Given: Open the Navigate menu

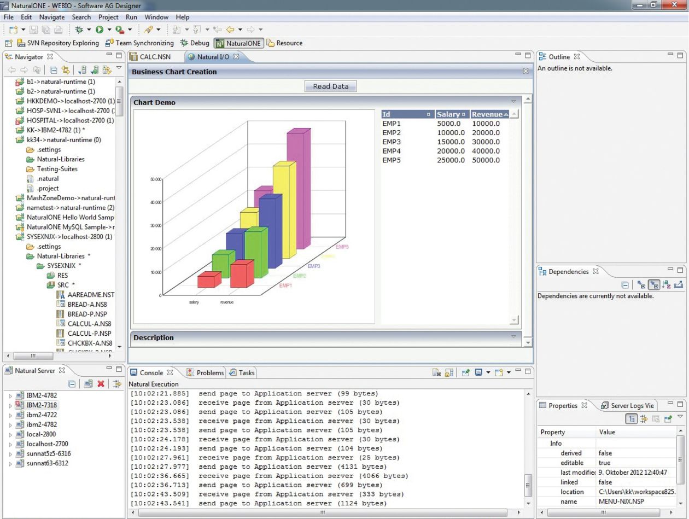Looking at the screenshot, I should [x=51, y=17].
